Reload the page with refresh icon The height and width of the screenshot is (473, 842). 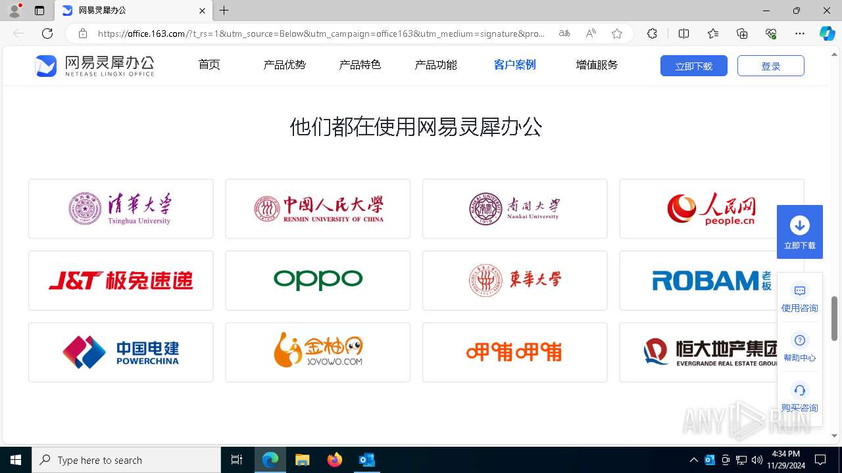click(x=47, y=34)
